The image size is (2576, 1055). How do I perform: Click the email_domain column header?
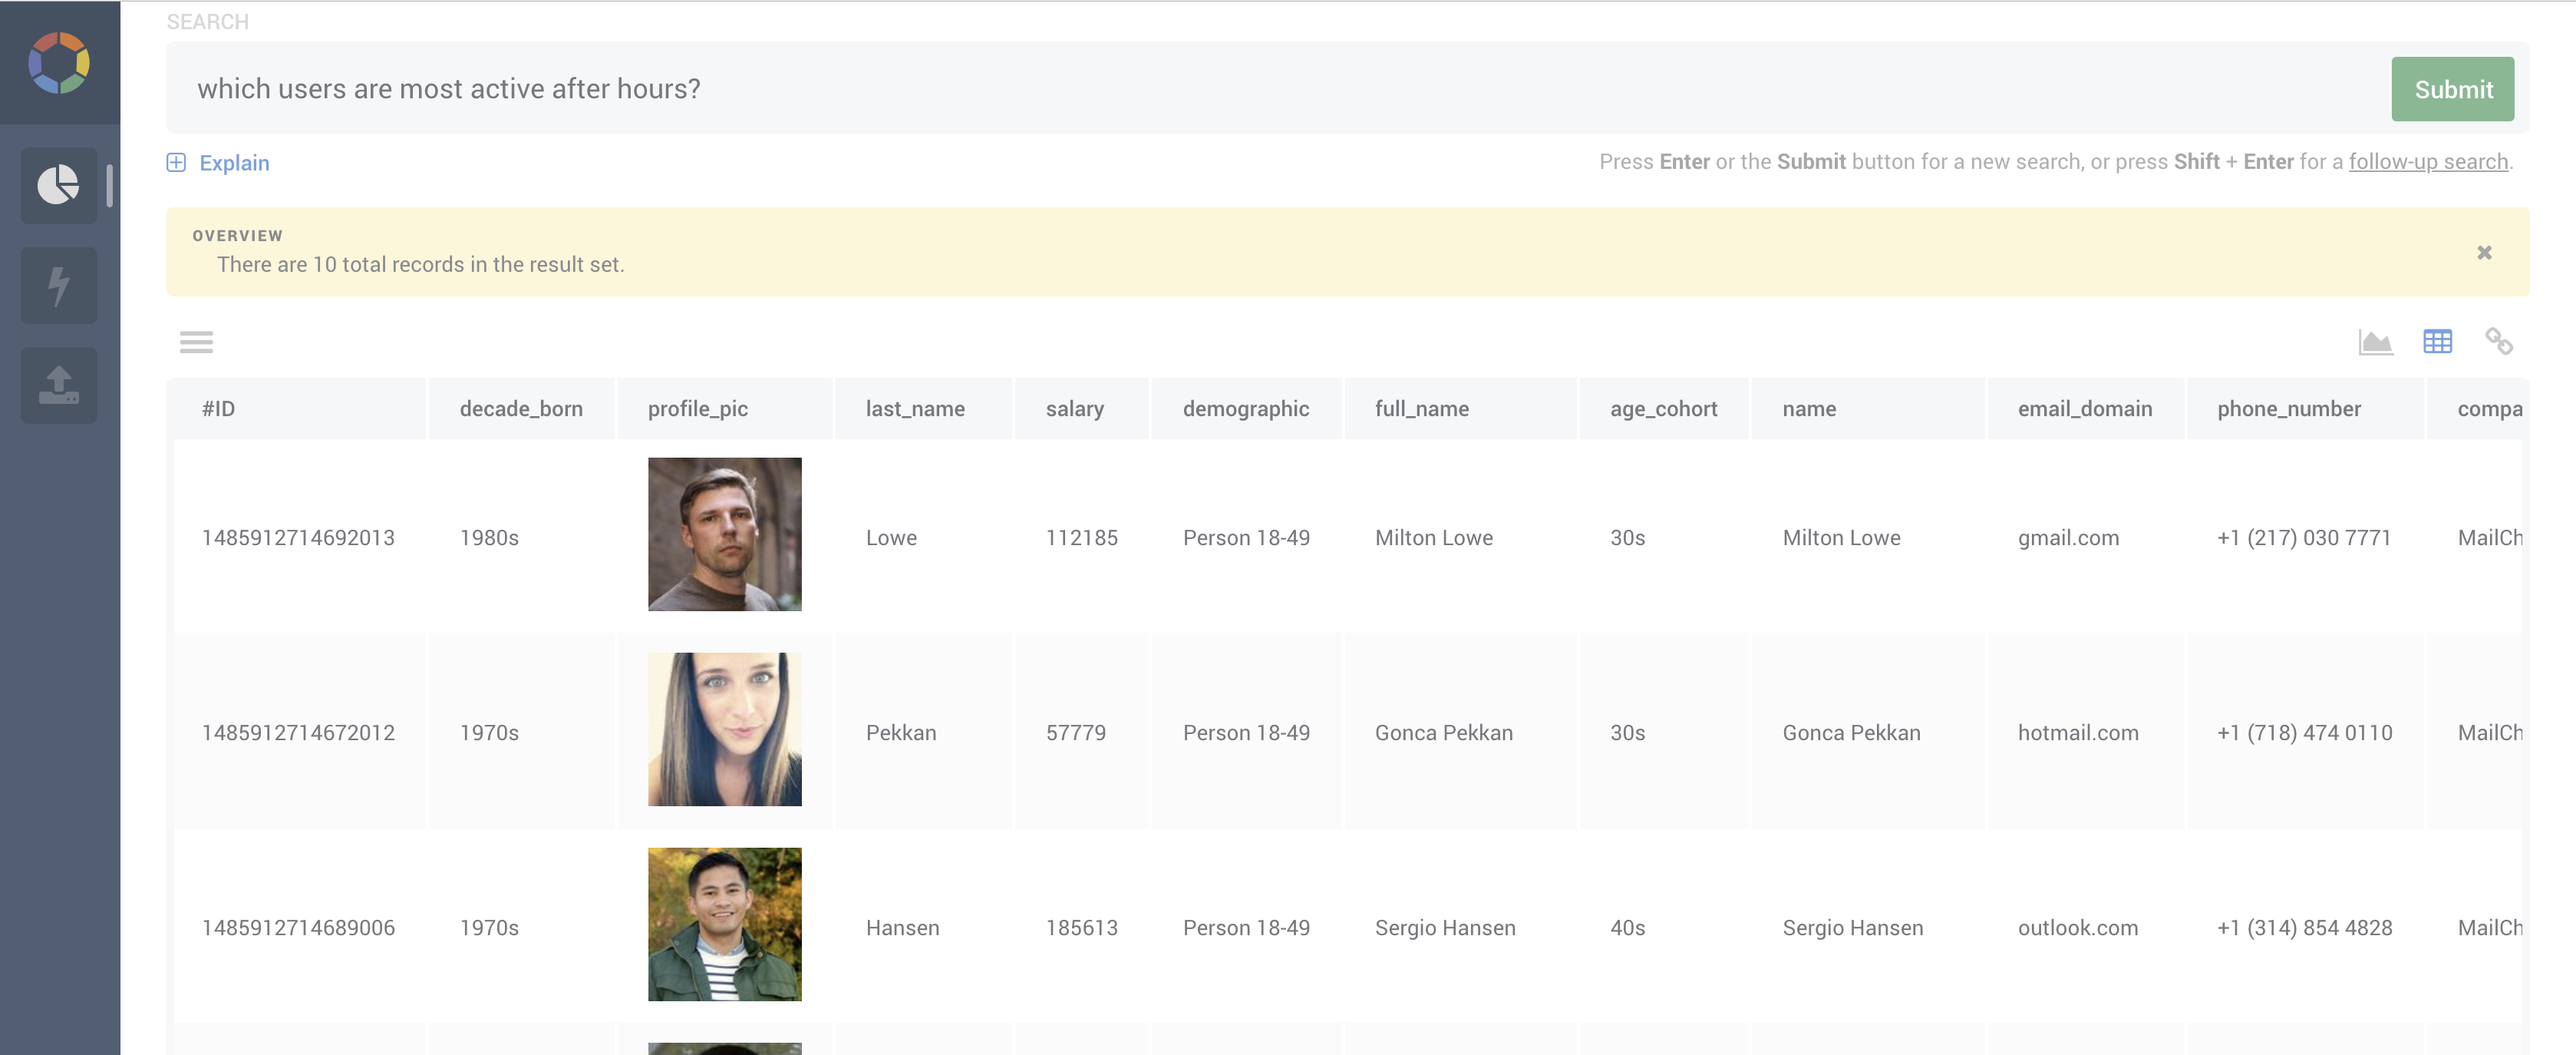coord(2085,408)
